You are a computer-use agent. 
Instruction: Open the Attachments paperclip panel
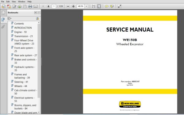3,27
